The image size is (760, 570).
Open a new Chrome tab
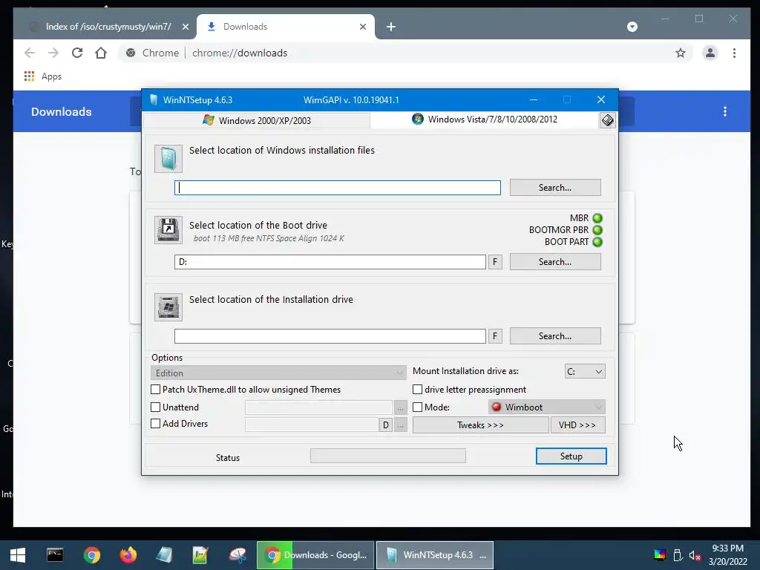pos(391,27)
